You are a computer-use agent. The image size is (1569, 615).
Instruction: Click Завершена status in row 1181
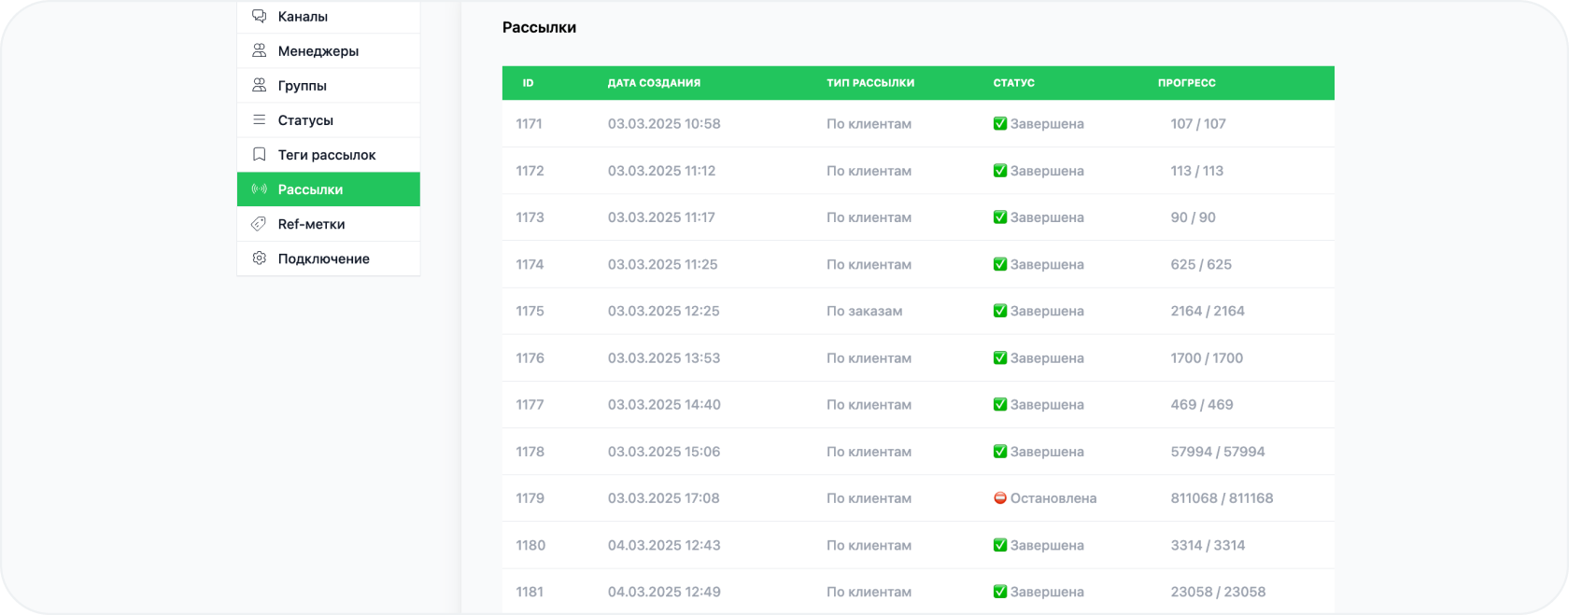1047,592
